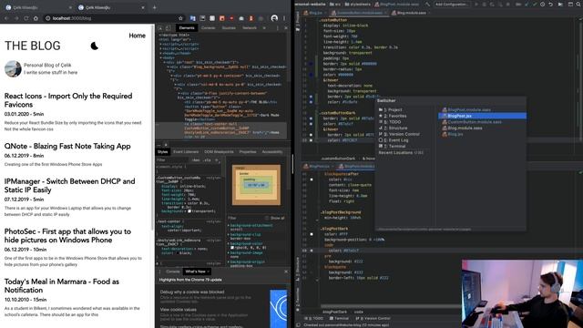
Task: Select the Styles tab in DevTools
Action: [162, 152]
